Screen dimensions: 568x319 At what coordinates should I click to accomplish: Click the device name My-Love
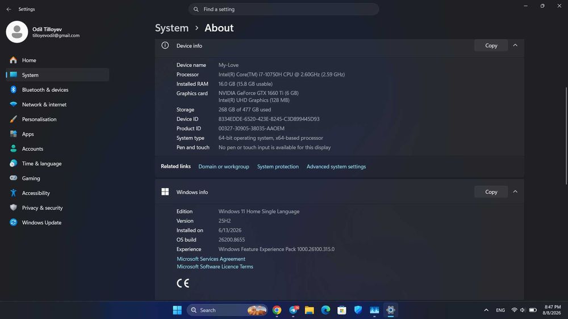click(228, 65)
